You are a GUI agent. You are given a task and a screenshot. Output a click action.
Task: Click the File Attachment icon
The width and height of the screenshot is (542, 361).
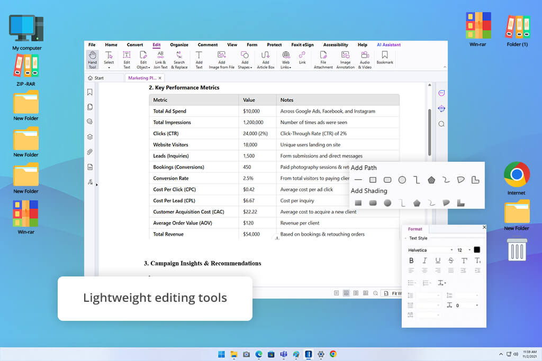[x=323, y=60]
